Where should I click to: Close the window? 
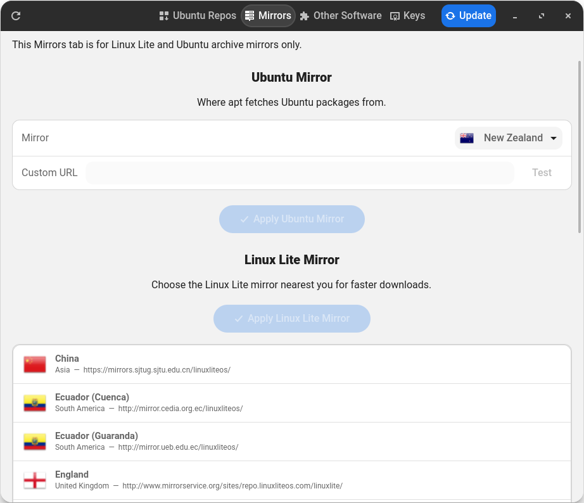click(568, 16)
